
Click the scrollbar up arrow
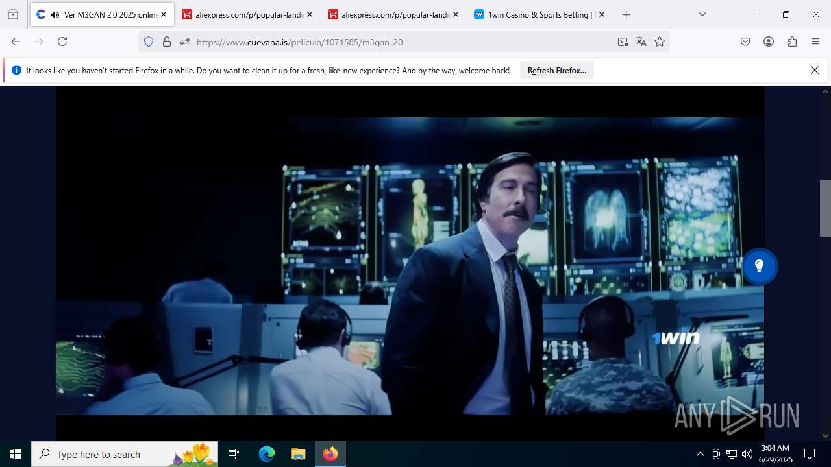[x=825, y=91]
